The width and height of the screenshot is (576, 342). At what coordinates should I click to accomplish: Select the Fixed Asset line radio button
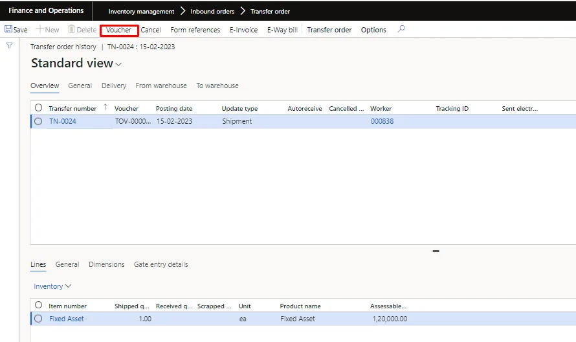click(38, 319)
